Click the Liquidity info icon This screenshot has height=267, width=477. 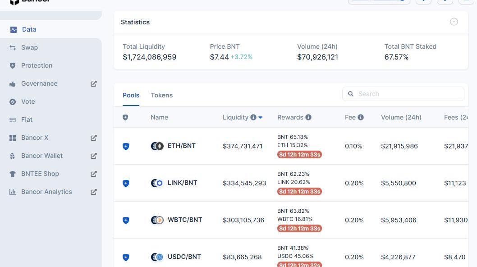coord(253,117)
